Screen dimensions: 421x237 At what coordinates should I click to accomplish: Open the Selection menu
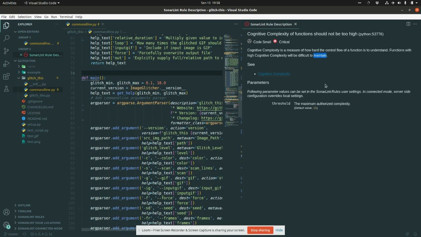(x=25, y=17)
